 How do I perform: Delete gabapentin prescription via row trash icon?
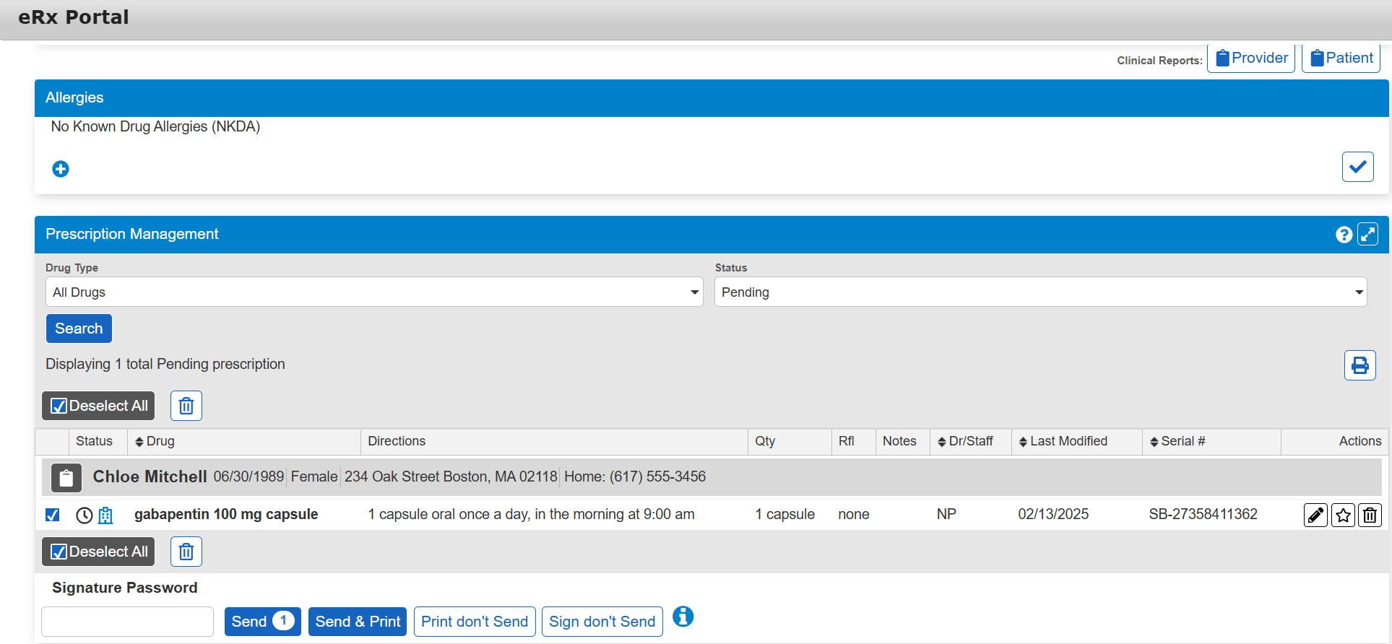pos(1370,515)
